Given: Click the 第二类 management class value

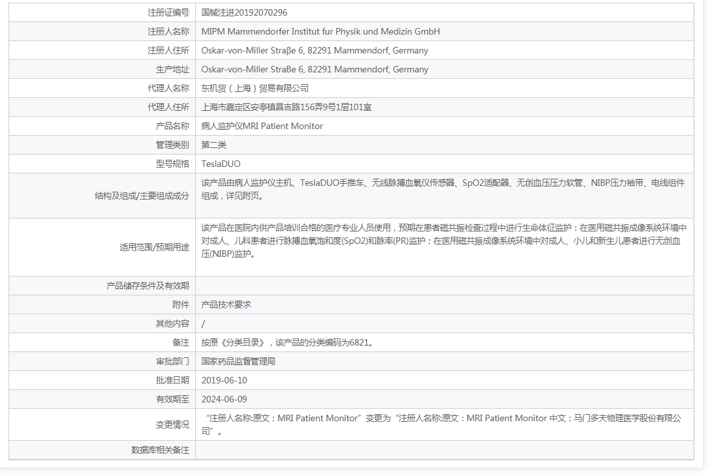Looking at the screenshot, I should 213,145.
